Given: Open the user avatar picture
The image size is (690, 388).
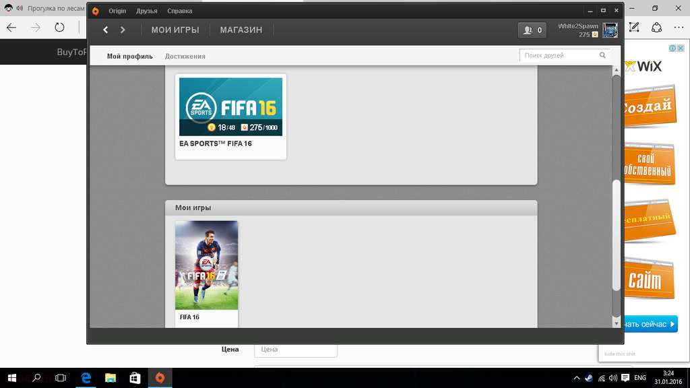Looking at the screenshot, I should [x=610, y=30].
